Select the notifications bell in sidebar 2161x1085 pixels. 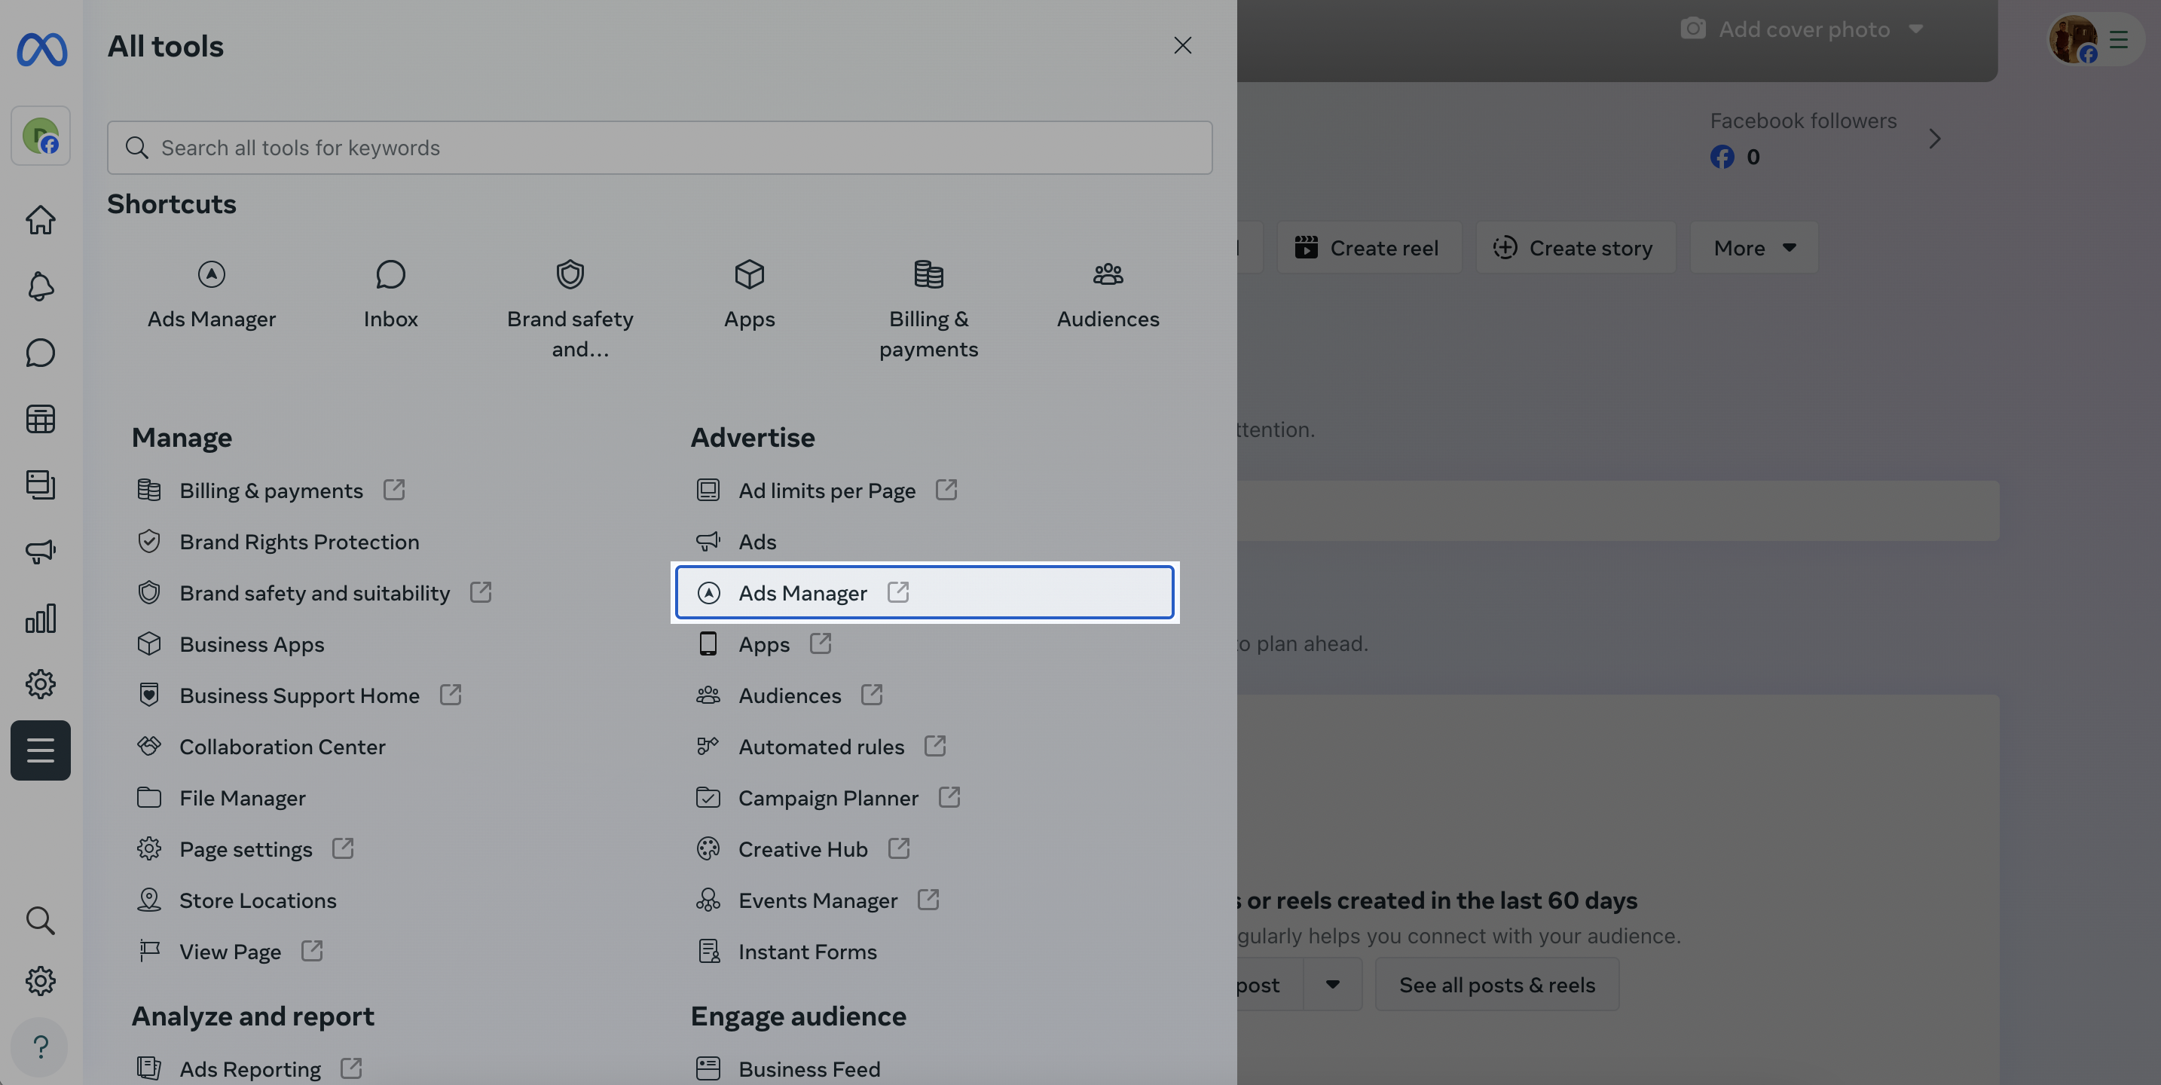(40, 286)
